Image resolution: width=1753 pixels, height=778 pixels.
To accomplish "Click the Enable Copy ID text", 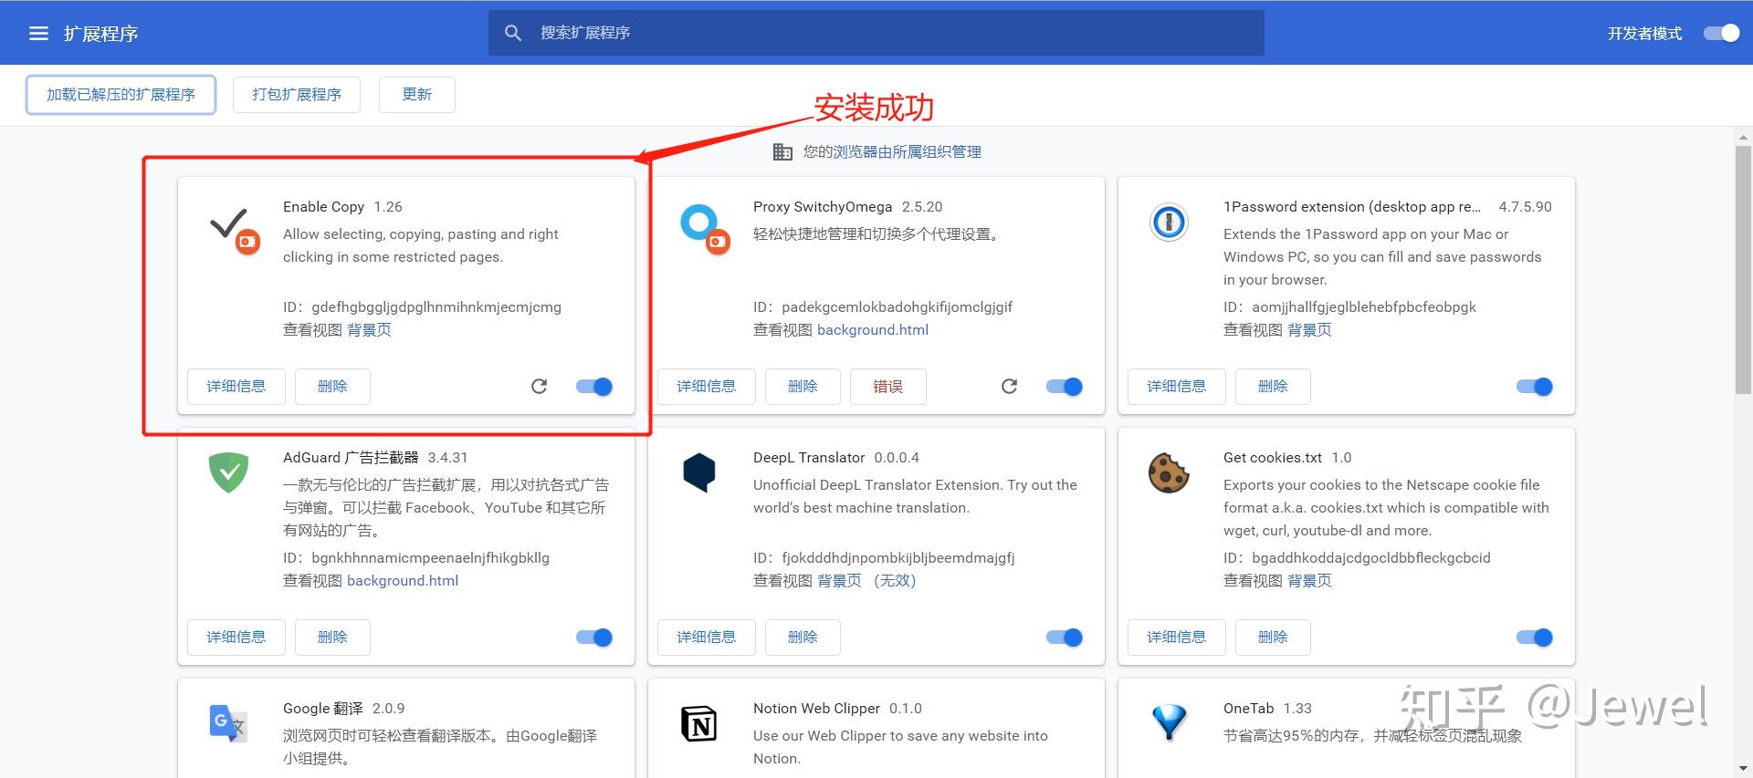I will pos(422,307).
